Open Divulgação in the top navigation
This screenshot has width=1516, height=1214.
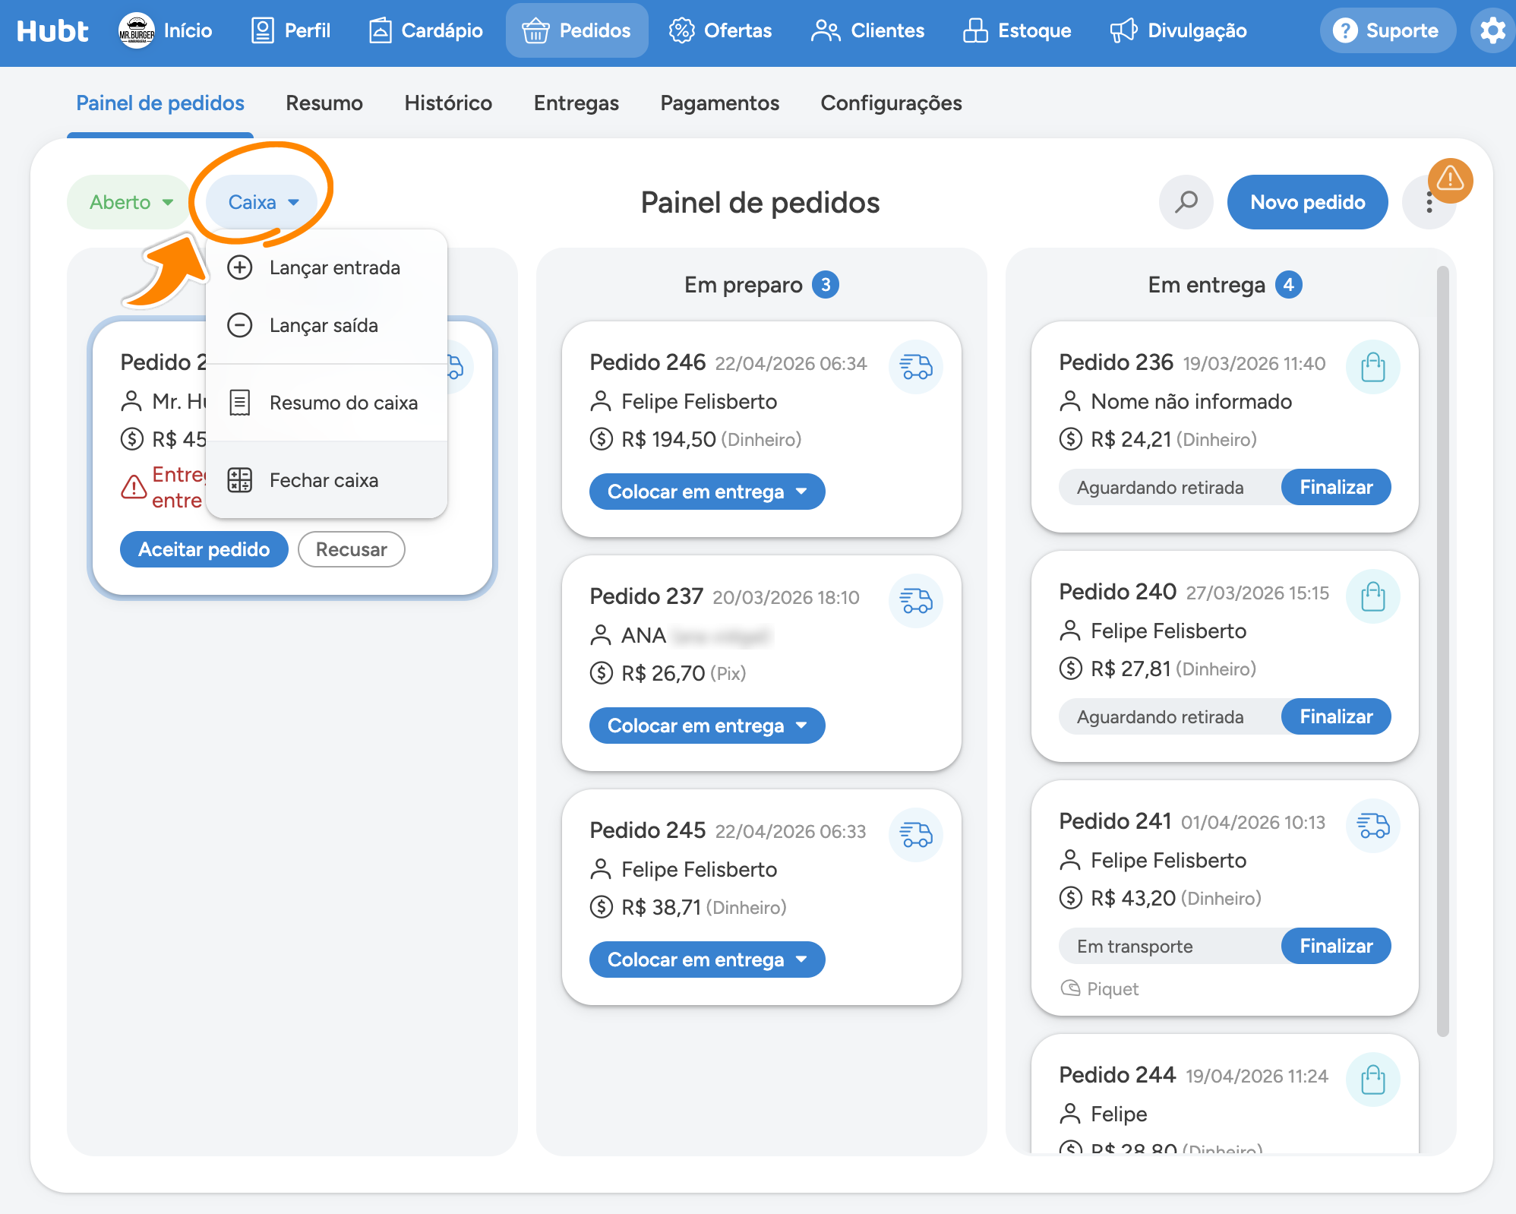1178,31
